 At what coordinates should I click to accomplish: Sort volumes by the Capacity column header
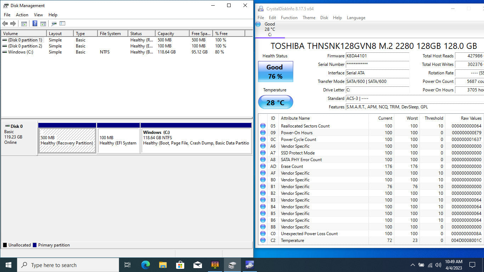click(x=172, y=34)
